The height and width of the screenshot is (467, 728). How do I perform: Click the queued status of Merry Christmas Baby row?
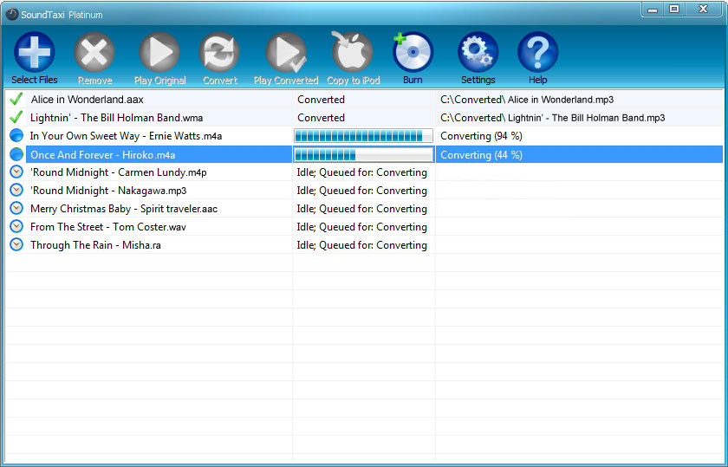point(361,209)
